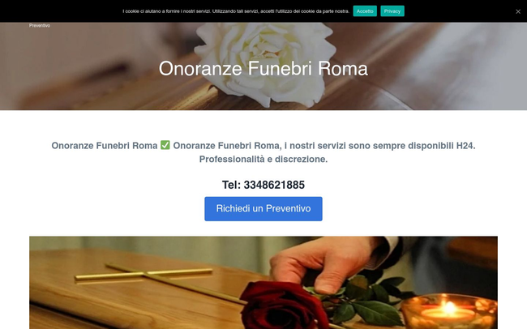Click the white rose in the header image
The height and width of the screenshot is (329, 527).
265,61
